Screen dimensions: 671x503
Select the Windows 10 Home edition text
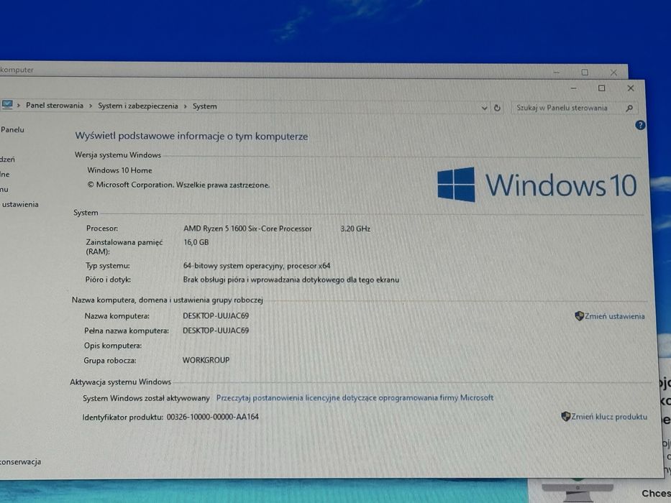point(119,170)
